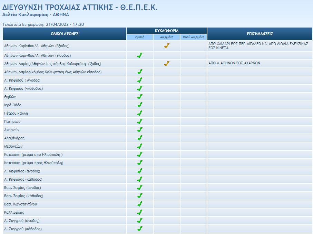Click the Αλεξάνδρας road name
Image resolution: width=313 pixels, height=234 pixels.
[x=14, y=138]
